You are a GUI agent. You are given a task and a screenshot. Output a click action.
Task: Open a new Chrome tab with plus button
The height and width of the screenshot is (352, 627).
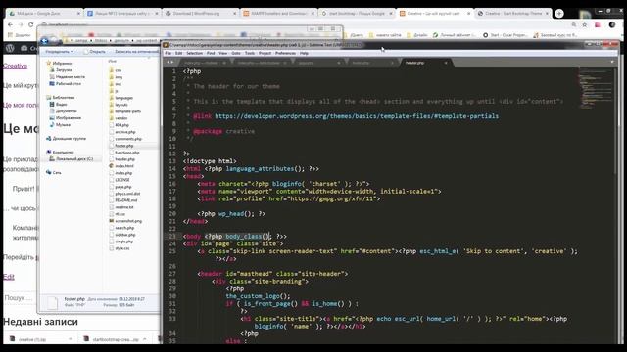point(559,13)
